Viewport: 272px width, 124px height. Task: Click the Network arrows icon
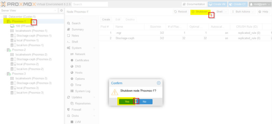(72, 54)
